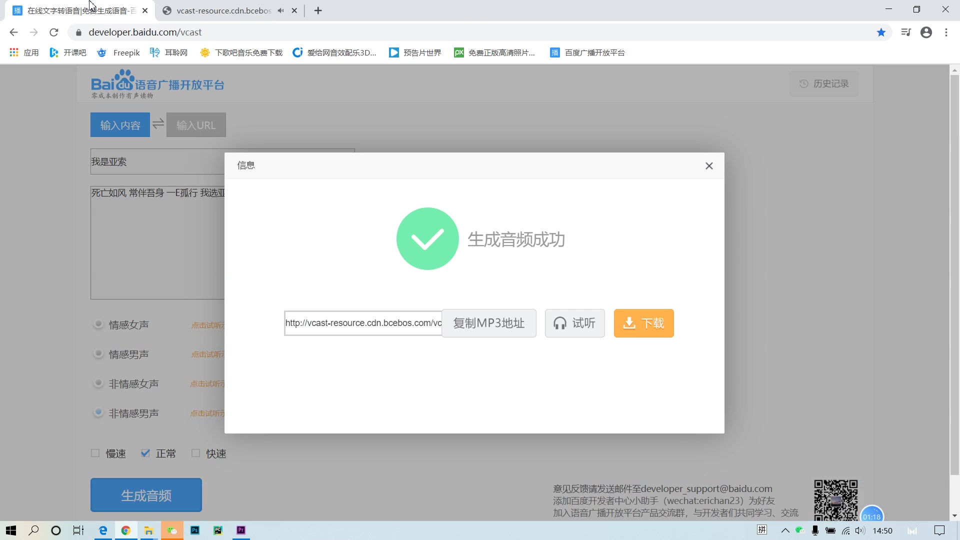Click the title field containing 我是亚索
Viewport: 960px width, 540px height.
coord(157,161)
